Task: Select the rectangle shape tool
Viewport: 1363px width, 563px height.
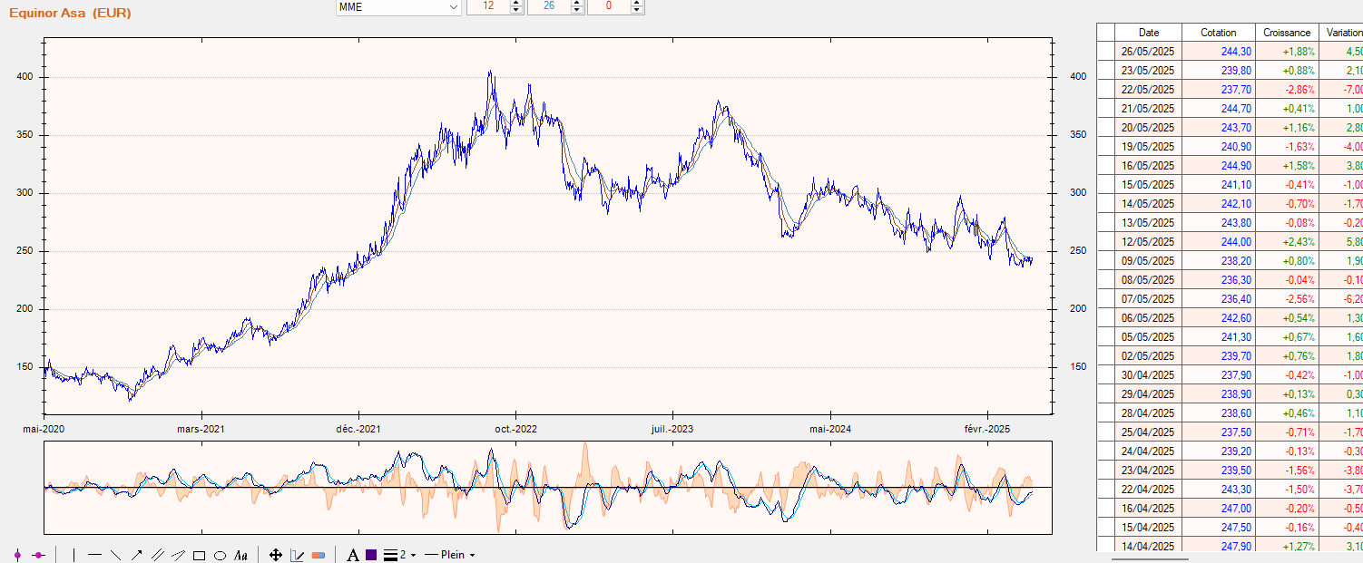Action: [200, 555]
